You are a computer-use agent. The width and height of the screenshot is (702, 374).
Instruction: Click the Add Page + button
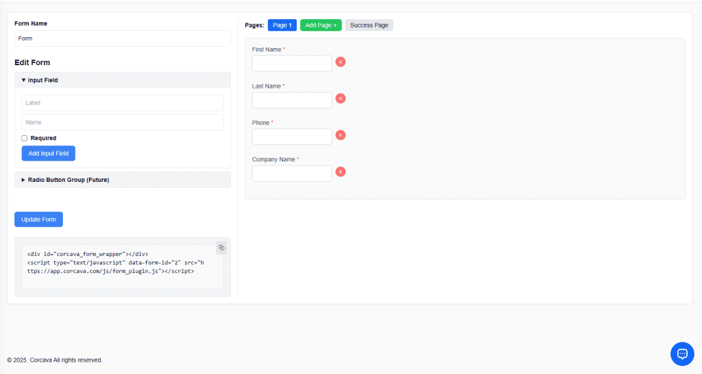point(320,25)
